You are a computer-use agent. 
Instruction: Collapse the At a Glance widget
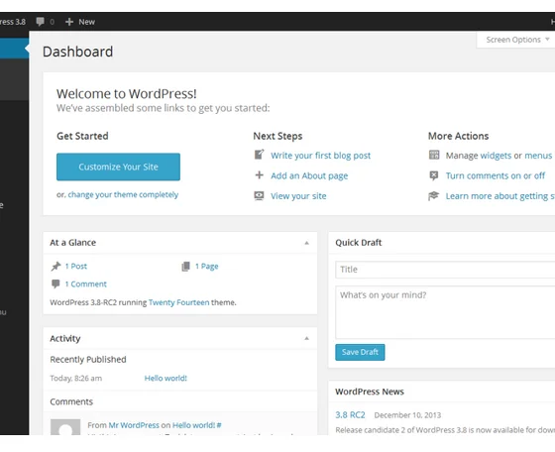coord(307,243)
